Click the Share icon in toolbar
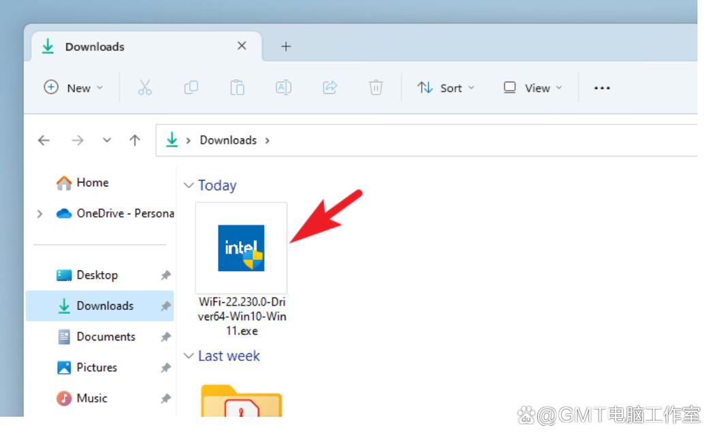 click(330, 88)
